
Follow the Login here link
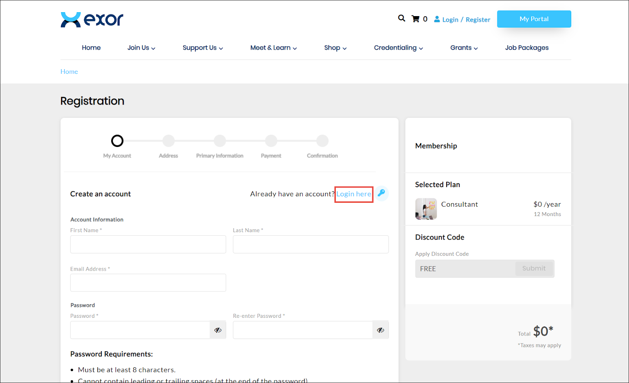click(353, 194)
